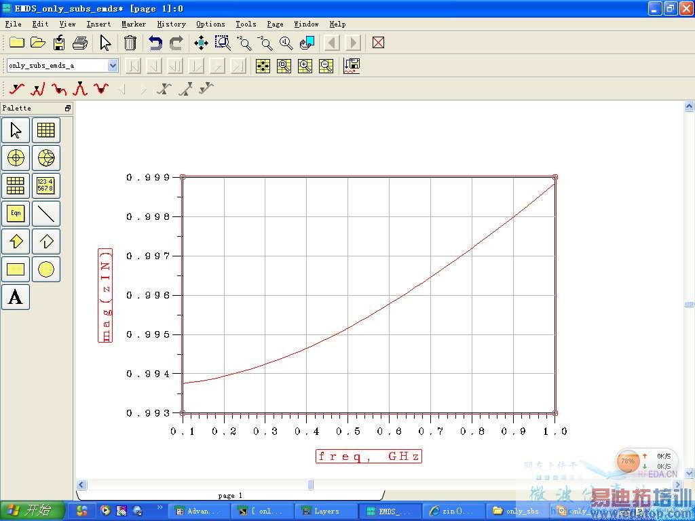Open an existing data display file
Viewport: 695px width, 521px height.
pos(38,43)
